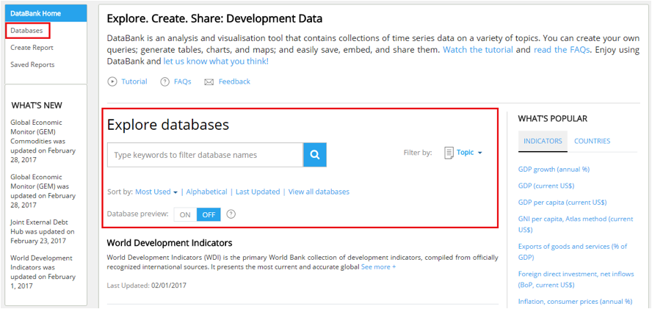Open DataBank Home in sidebar
The height and width of the screenshot is (309, 652).
point(46,13)
